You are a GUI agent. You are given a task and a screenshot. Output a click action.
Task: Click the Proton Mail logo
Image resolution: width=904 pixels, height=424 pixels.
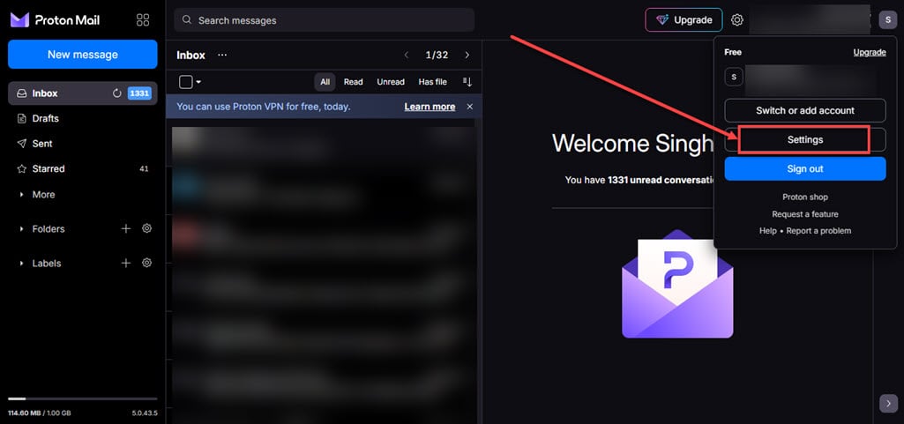(55, 20)
